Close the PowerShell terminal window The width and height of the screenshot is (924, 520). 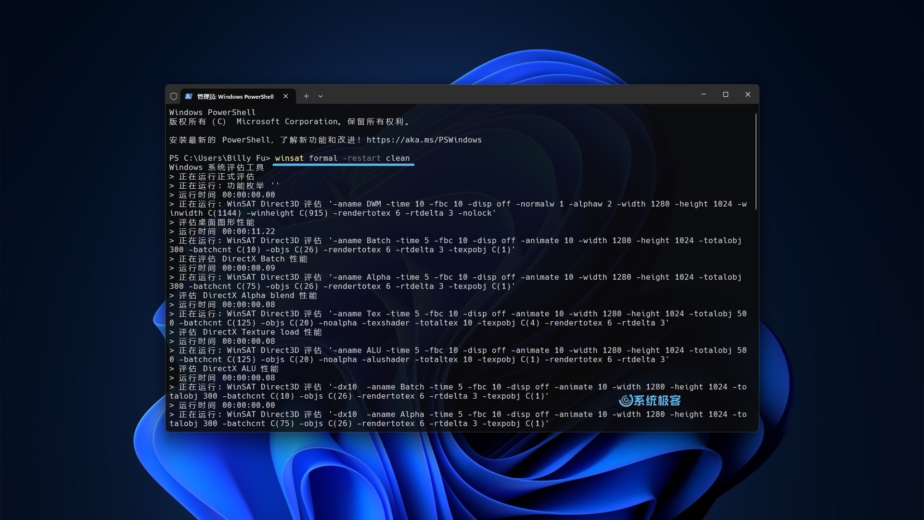[x=748, y=94]
